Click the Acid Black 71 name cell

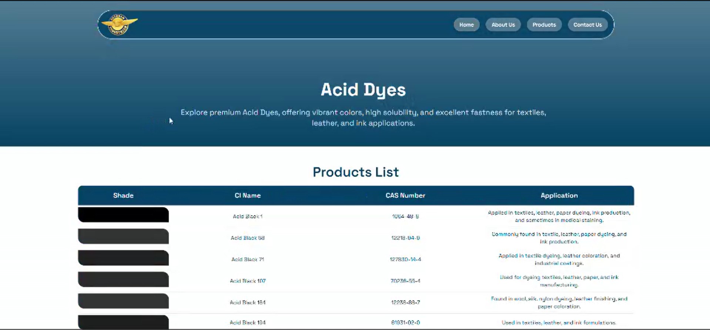click(x=247, y=259)
